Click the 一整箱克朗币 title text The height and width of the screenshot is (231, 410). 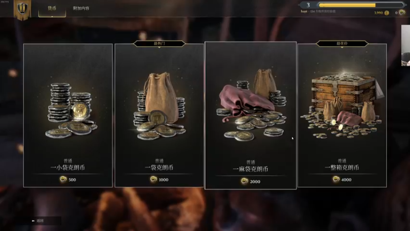(x=342, y=168)
